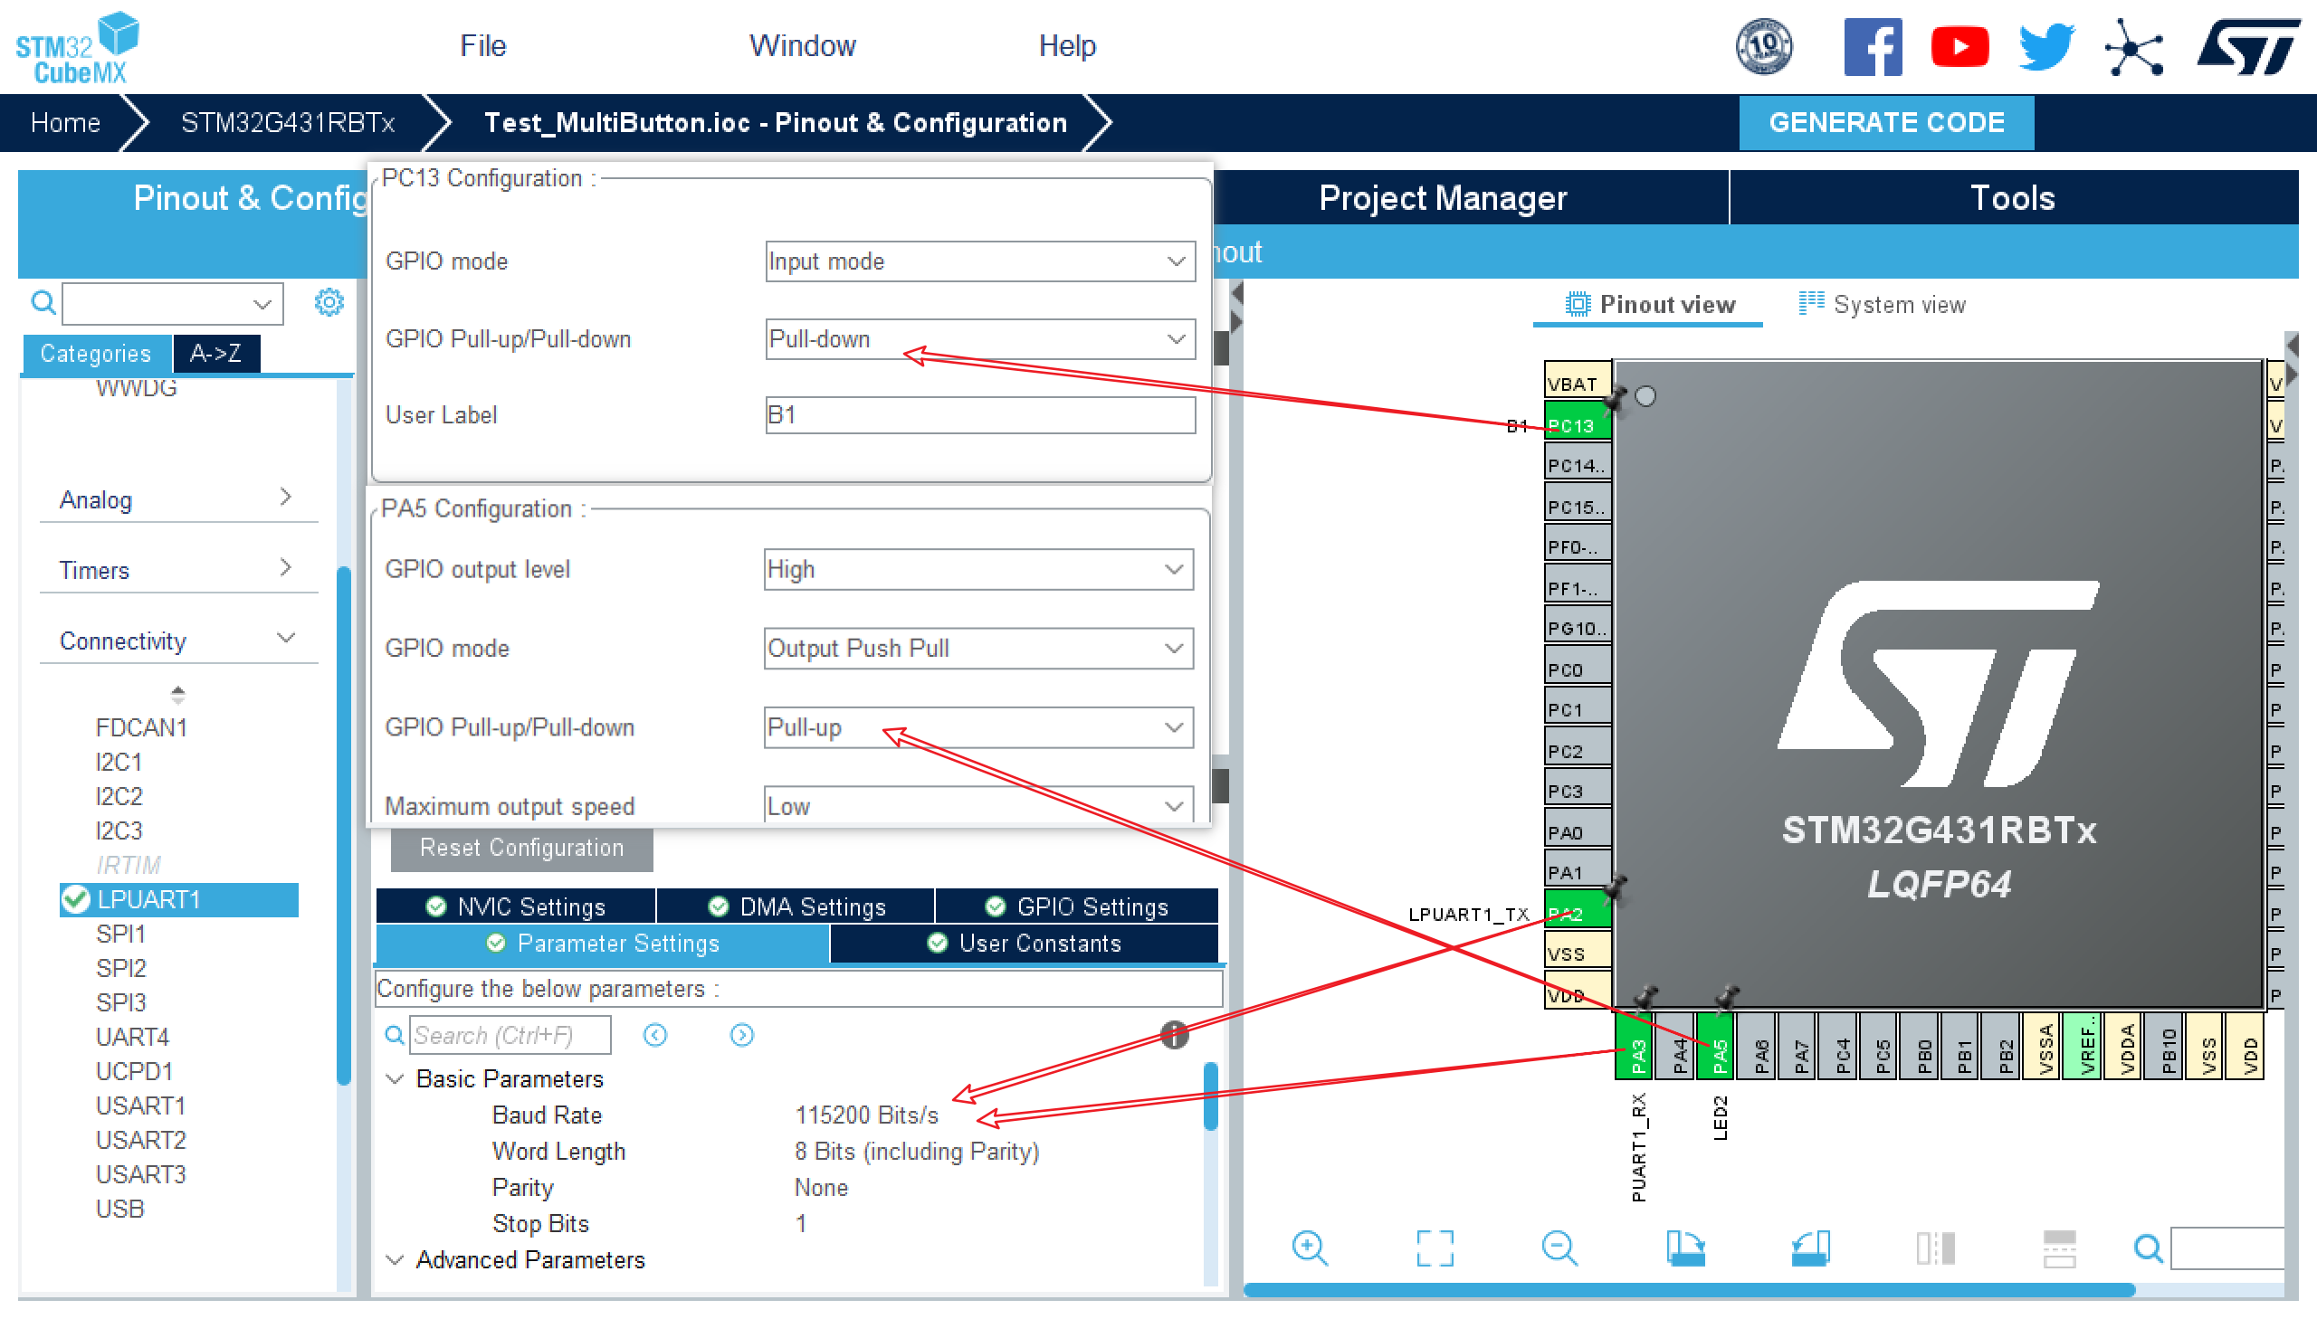
Task: Open the categories settings gear icon
Action: point(329,301)
